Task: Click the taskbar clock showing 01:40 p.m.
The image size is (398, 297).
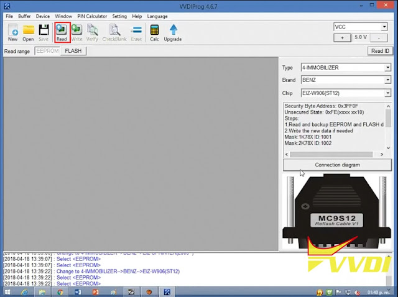Action: point(378,293)
